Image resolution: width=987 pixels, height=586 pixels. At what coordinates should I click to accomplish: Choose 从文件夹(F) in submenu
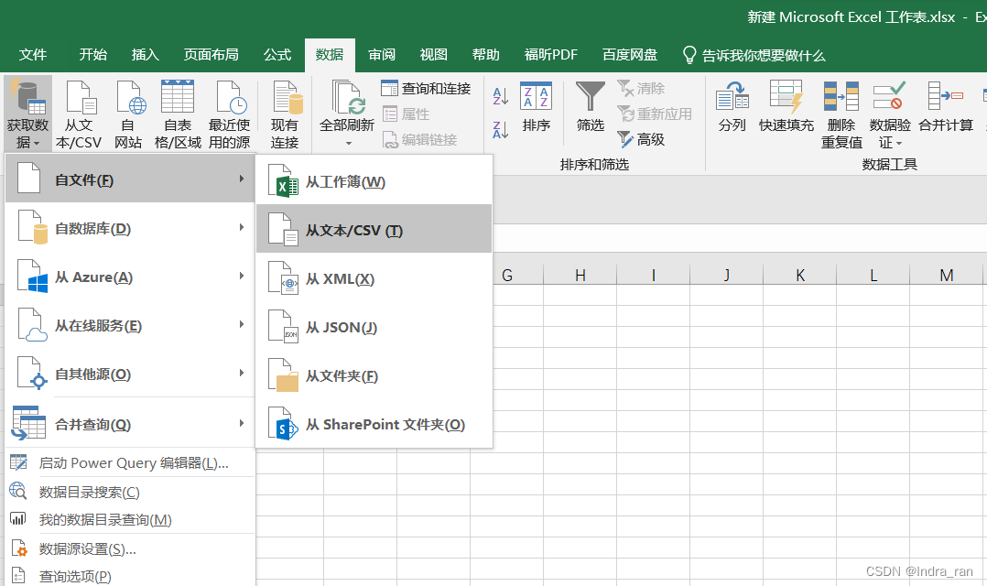(374, 375)
